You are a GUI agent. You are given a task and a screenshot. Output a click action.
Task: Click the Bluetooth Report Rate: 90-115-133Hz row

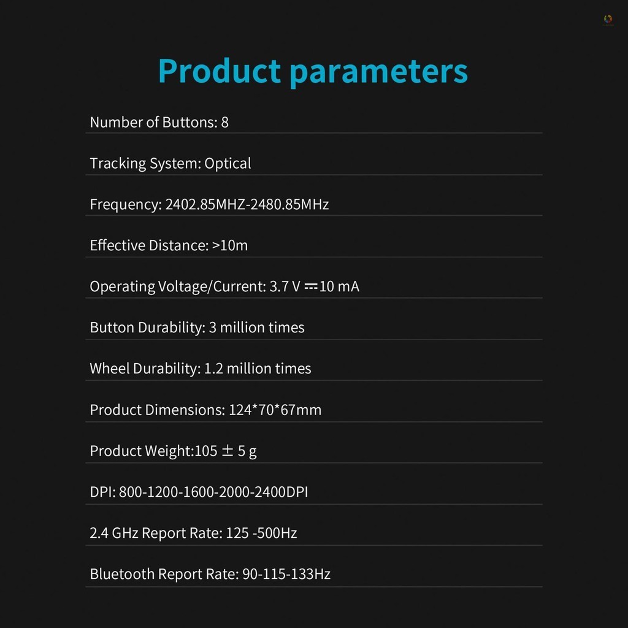point(210,574)
